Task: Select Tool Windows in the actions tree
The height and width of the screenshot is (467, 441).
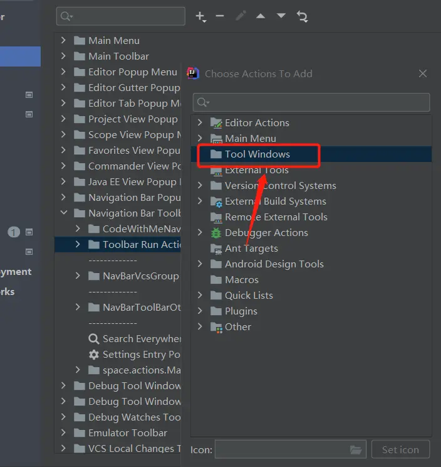Action: 257,154
